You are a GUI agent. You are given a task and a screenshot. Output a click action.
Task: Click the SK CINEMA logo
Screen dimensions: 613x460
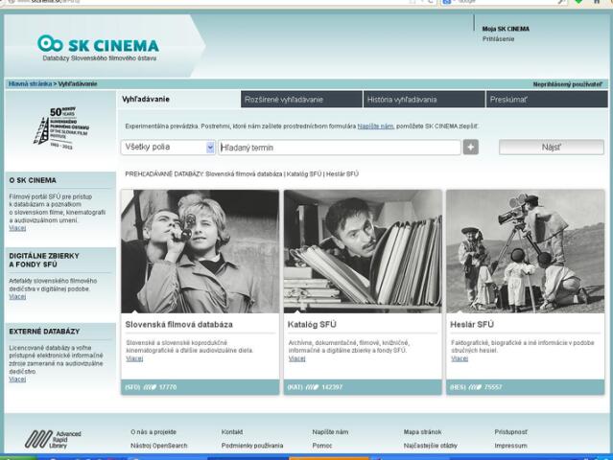pyautogui.click(x=98, y=48)
